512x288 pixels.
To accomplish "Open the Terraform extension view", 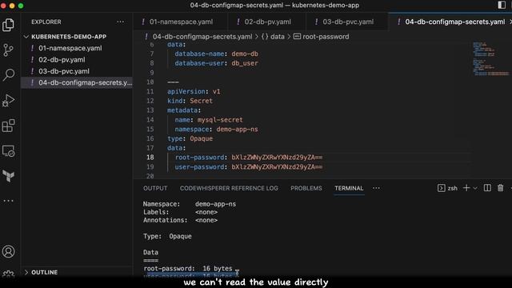I will [x=9, y=176].
